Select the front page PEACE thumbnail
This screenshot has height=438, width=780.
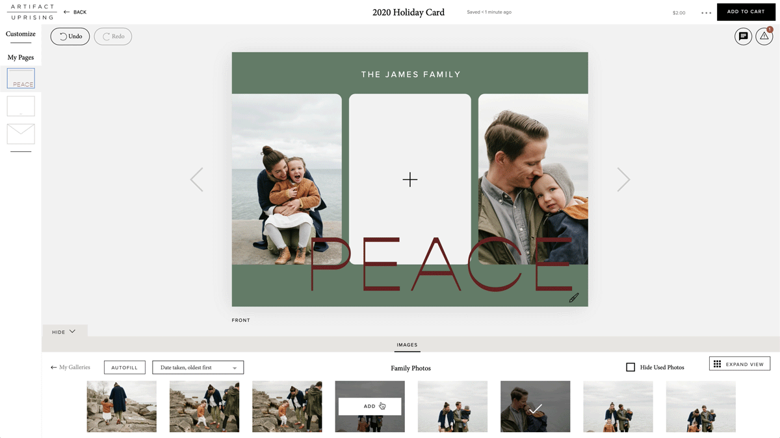click(x=21, y=79)
